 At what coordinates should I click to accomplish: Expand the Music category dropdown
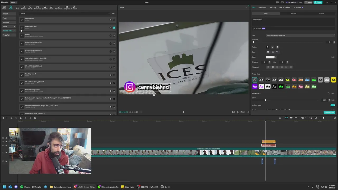pos(14,26)
